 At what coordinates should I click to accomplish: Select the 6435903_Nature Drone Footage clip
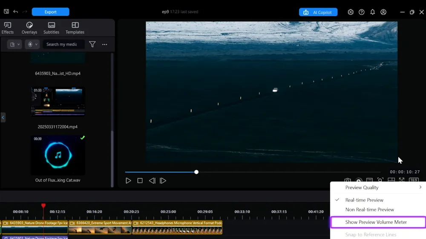pyautogui.click(x=35, y=227)
